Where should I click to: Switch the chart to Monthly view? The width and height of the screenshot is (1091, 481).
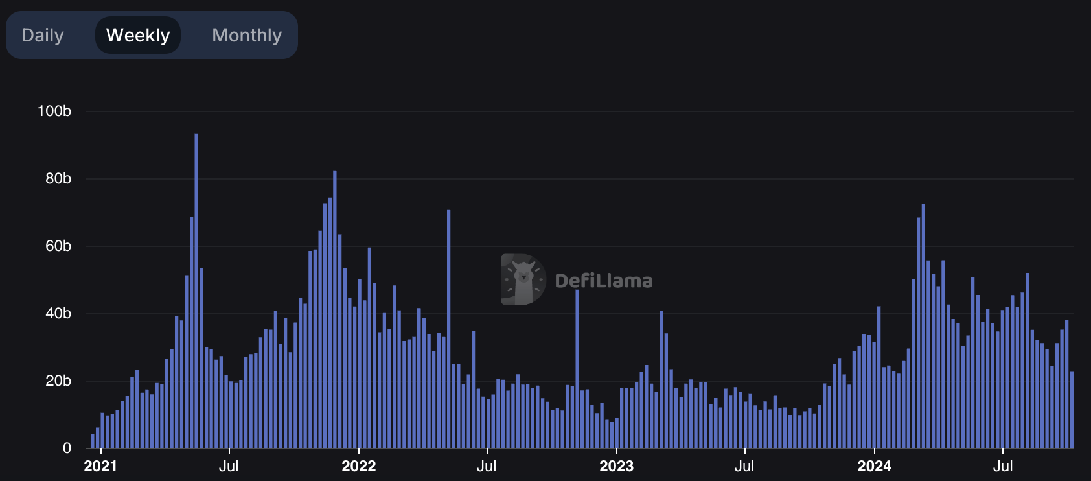tap(247, 35)
